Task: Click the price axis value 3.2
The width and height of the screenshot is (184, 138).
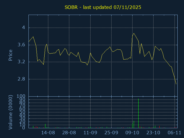Action: click(22, 62)
